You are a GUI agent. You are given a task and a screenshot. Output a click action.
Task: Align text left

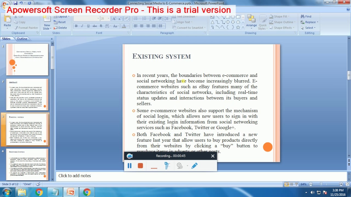[135, 26]
